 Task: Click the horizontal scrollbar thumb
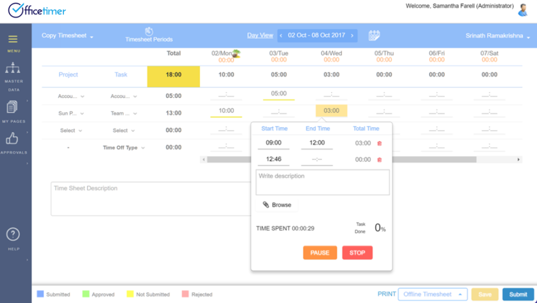[341, 160]
